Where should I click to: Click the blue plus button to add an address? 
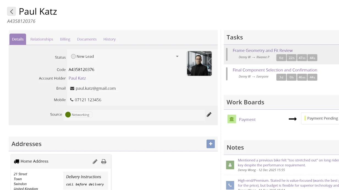point(211,144)
